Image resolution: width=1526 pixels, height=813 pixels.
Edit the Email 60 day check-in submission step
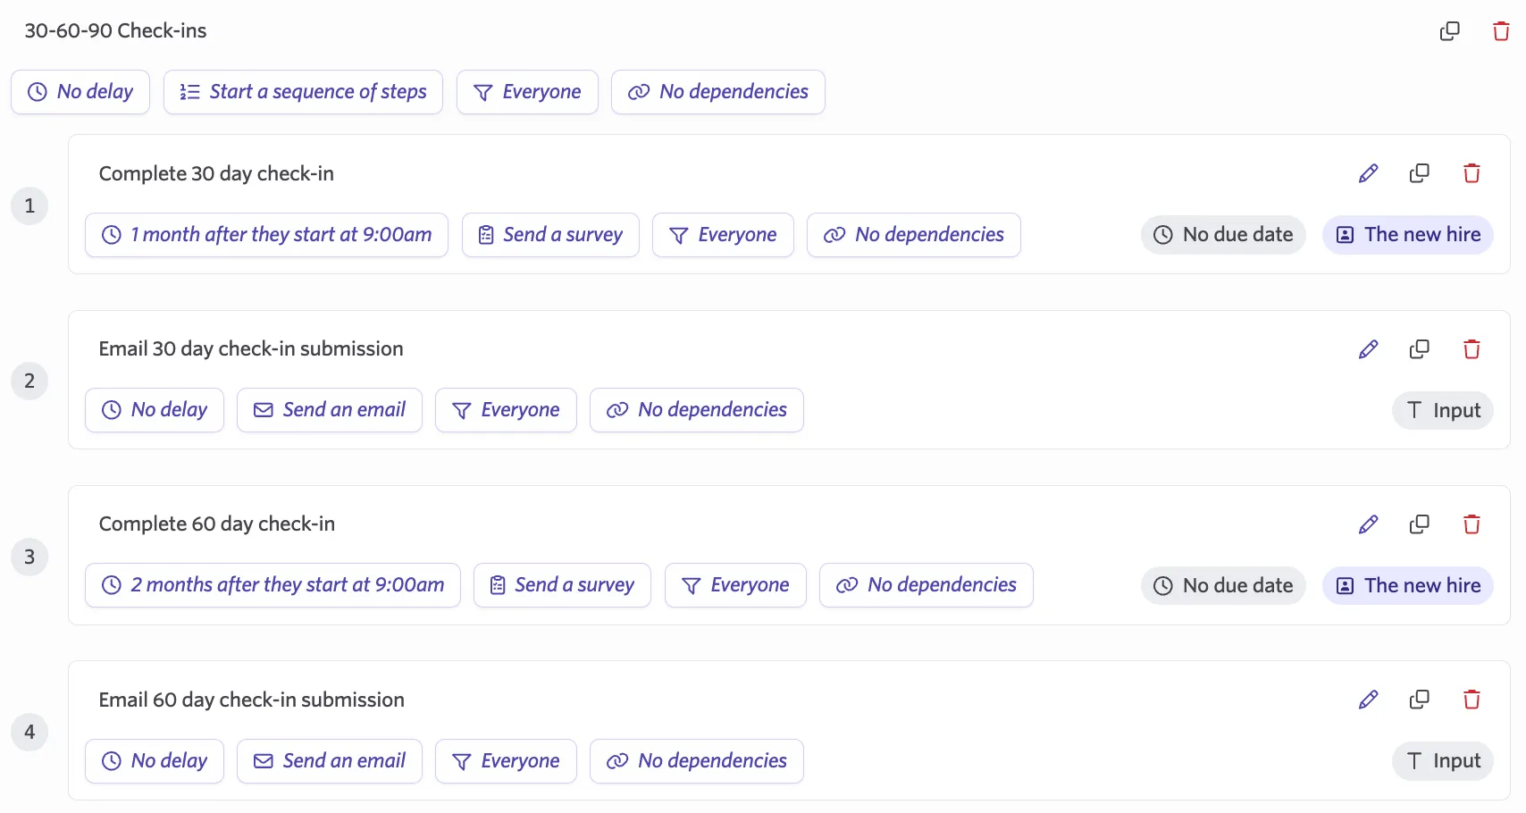[1368, 700]
